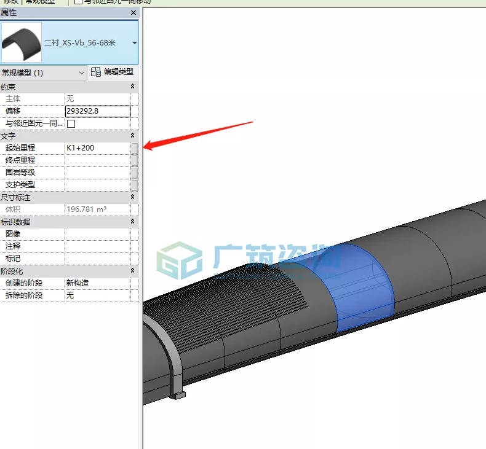Collapse the 尺寸标注 section

(x=132, y=197)
